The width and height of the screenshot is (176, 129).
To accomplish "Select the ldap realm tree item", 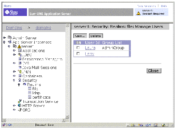I will pos(36,93).
